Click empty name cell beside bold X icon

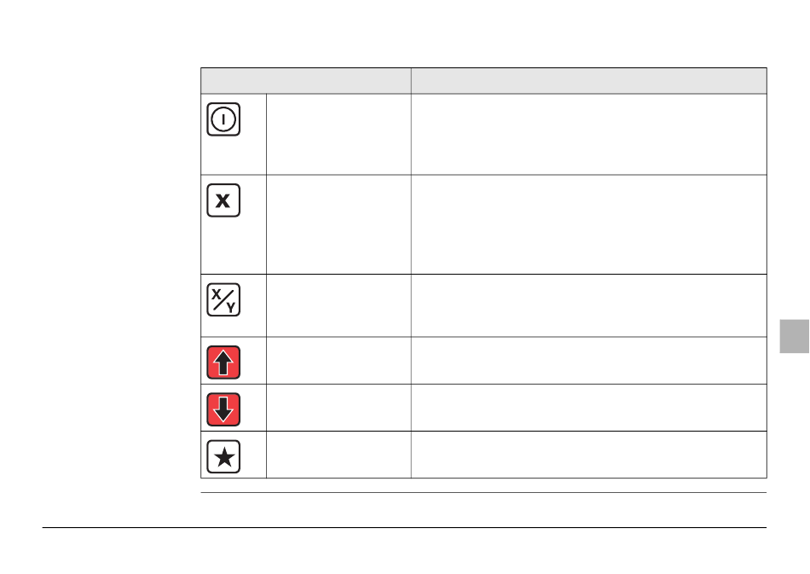pos(338,224)
